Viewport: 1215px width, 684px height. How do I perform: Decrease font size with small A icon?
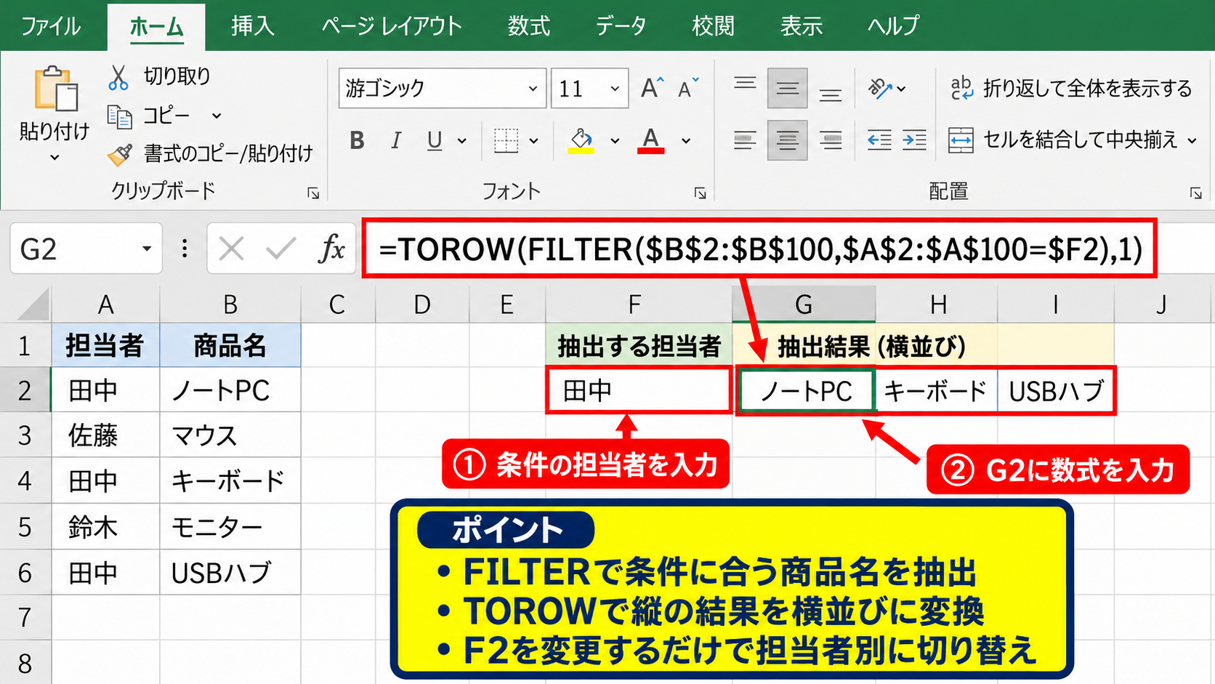coord(687,88)
